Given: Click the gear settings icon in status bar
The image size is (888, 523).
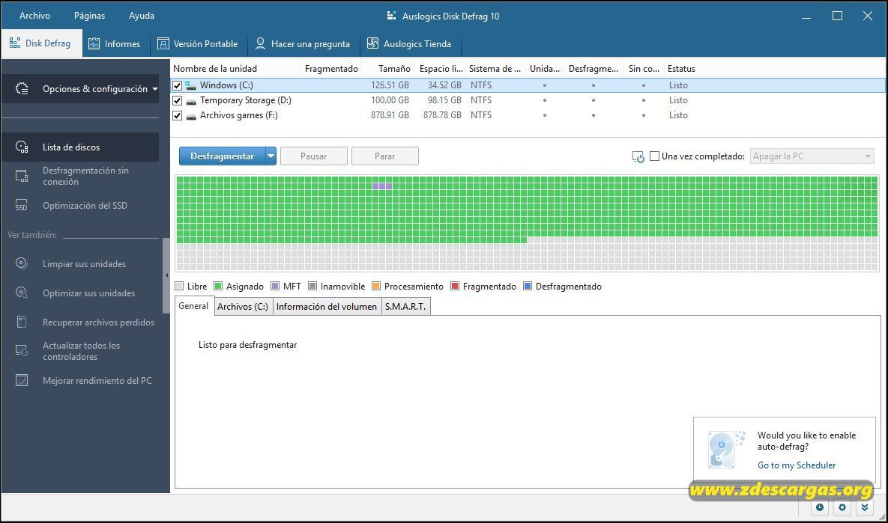Looking at the screenshot, I should [842, 507].
